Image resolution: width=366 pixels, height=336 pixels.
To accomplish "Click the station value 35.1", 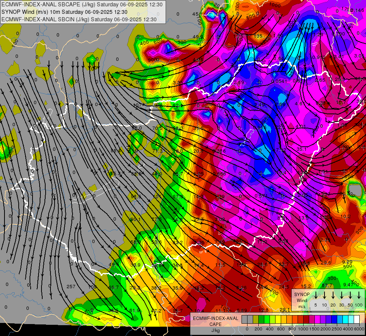I will tap(302, 149).
